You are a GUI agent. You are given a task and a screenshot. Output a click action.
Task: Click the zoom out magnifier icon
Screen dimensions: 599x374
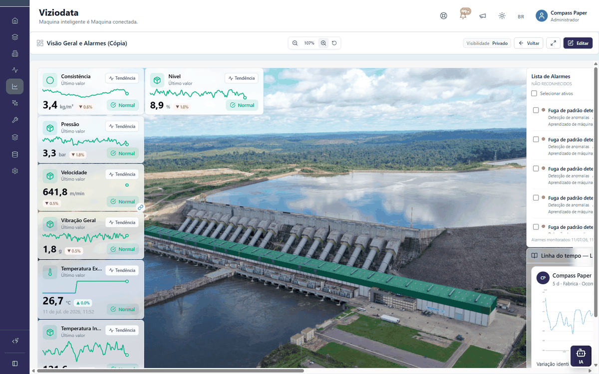pos(295,43)
